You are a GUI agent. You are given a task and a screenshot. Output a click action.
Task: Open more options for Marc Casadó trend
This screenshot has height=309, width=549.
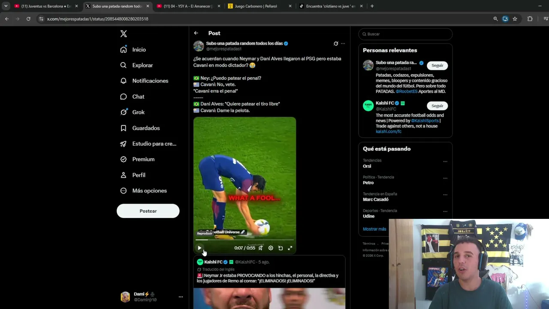point(445,195)
